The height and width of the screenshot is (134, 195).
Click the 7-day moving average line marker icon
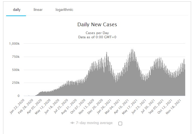click(x=72, y=123)
